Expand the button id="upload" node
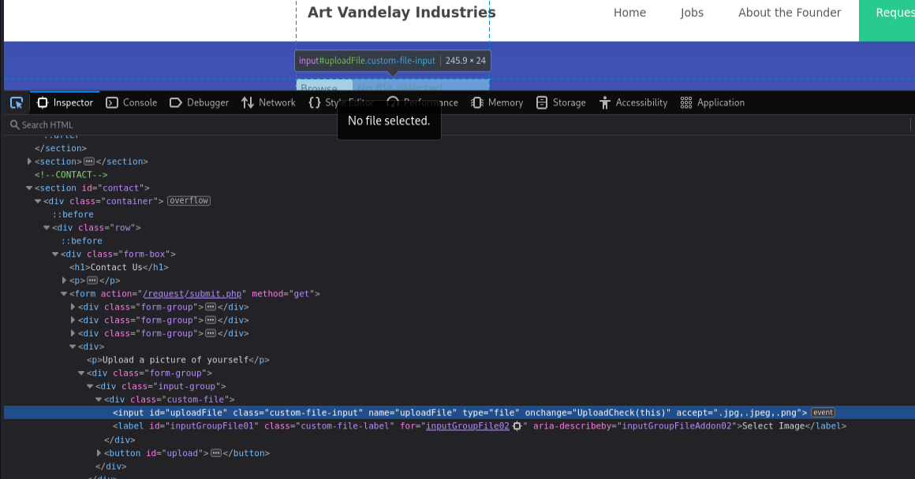This screenshot has width=915, height=479. point(99,453)
